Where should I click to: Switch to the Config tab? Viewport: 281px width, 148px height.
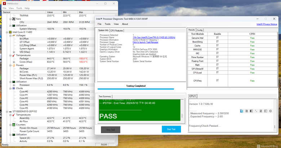pos(200,30)
